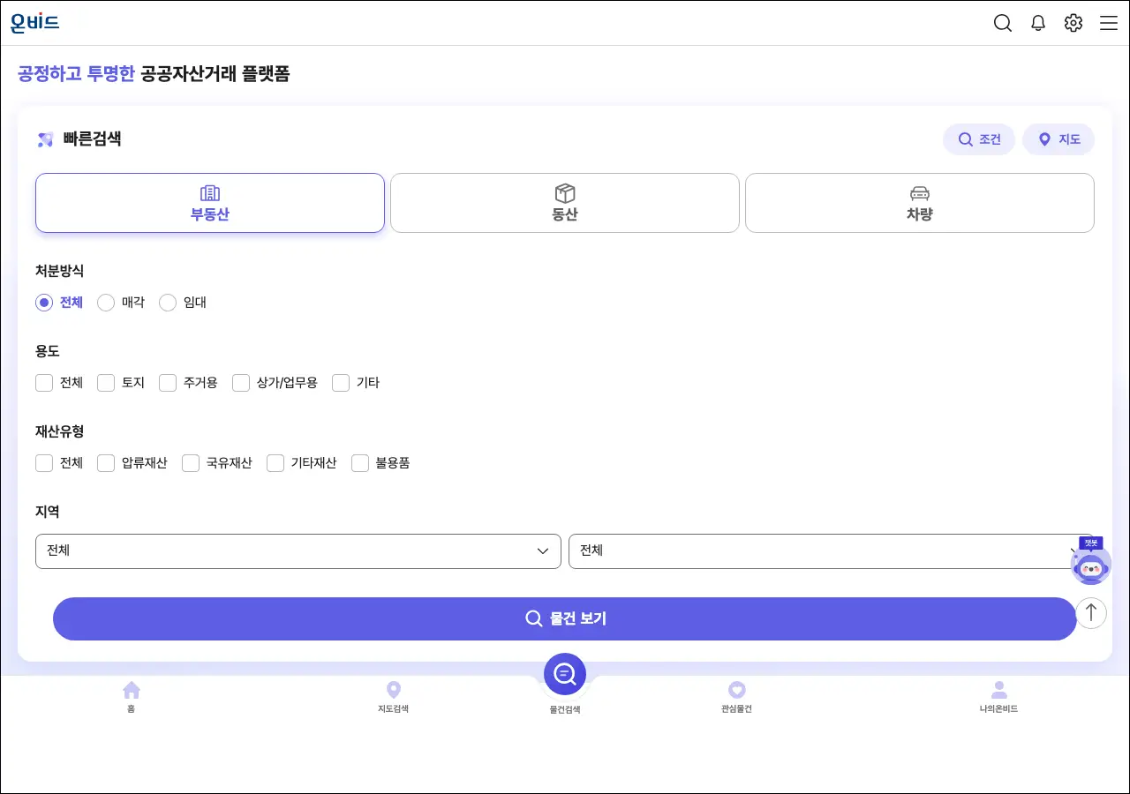Click the 물건 보기 button
1130x794 pixels.
tap(565, 618)
